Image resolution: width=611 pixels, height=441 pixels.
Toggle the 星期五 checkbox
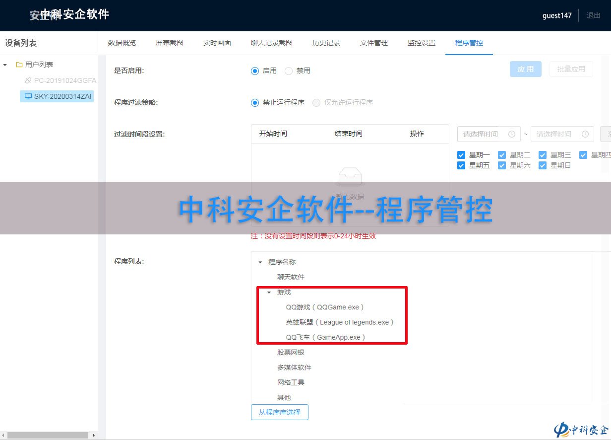pos(461,165)
